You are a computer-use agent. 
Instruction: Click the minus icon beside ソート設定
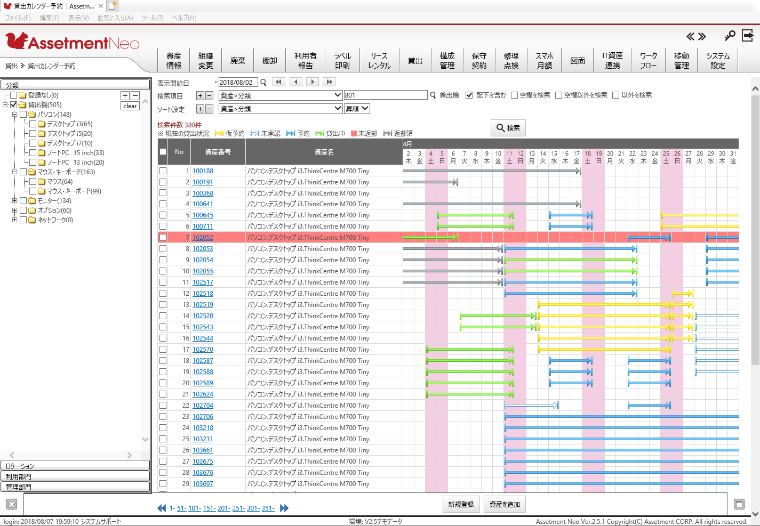pos(209,109)
